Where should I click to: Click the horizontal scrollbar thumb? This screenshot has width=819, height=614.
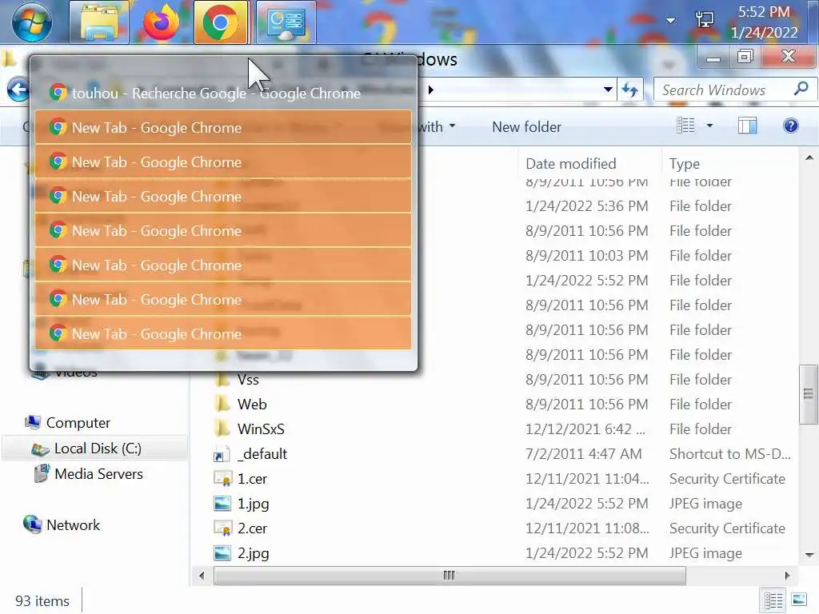click(449, 576)
